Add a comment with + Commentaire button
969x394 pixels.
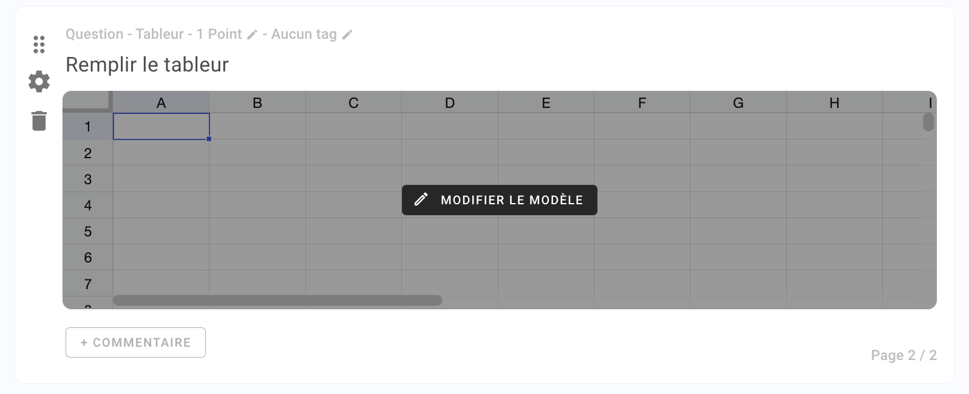pyautogui.click(x=135, y=342)
